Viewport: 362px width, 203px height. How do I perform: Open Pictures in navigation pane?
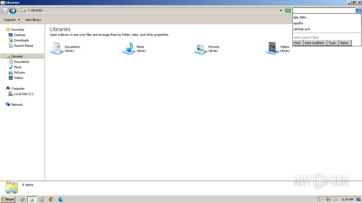(x=20, y=72)
